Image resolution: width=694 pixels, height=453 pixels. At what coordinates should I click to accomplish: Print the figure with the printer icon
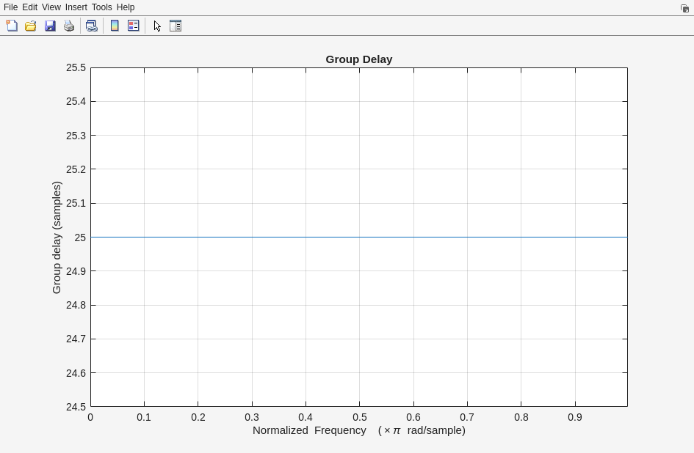coord(69,26)
